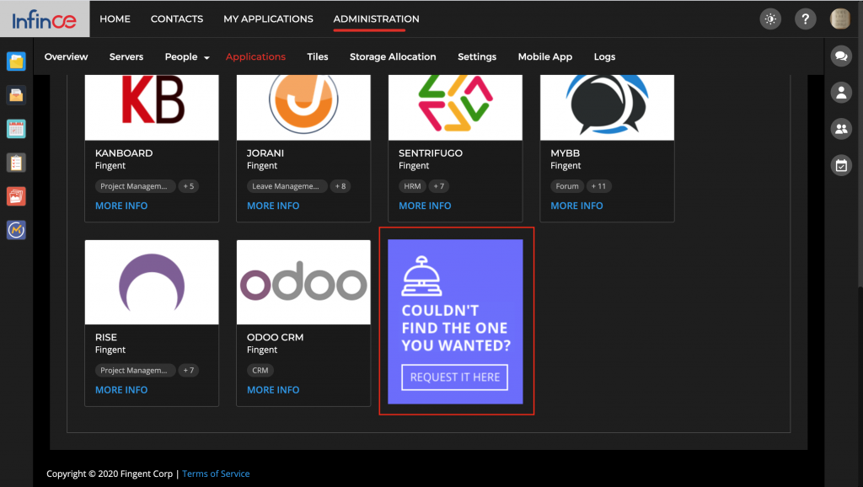The width and height of the screenshot is (863, 487).
Task: Click MORE INFO under Kanboard
Action: (x=121, y=206)
